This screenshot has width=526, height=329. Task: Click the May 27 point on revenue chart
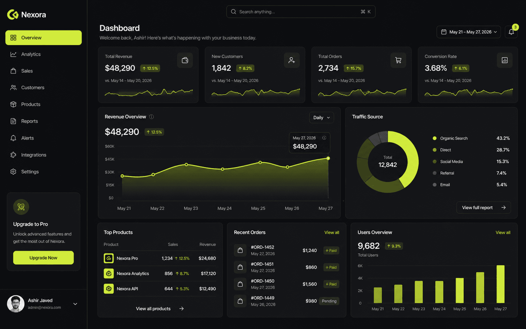pos(328,159)
